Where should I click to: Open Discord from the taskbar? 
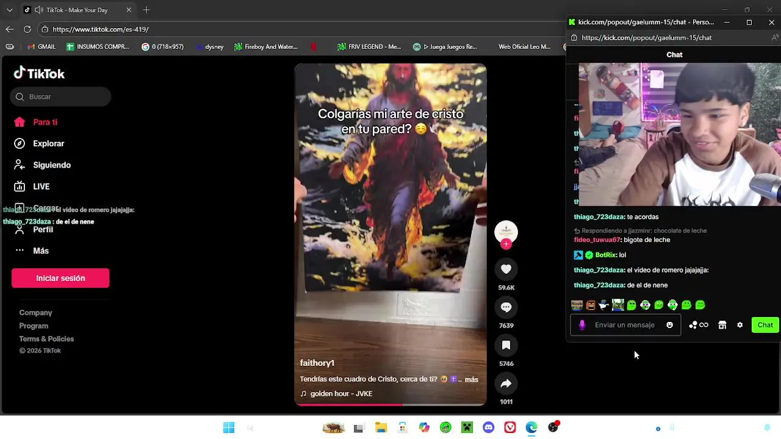click(488, 428)
